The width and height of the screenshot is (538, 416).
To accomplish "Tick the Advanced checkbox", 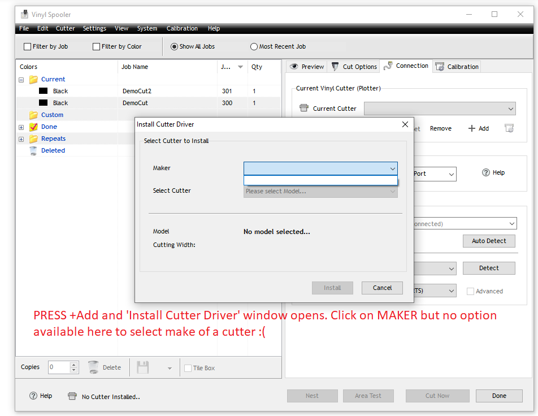I will 470,292.
